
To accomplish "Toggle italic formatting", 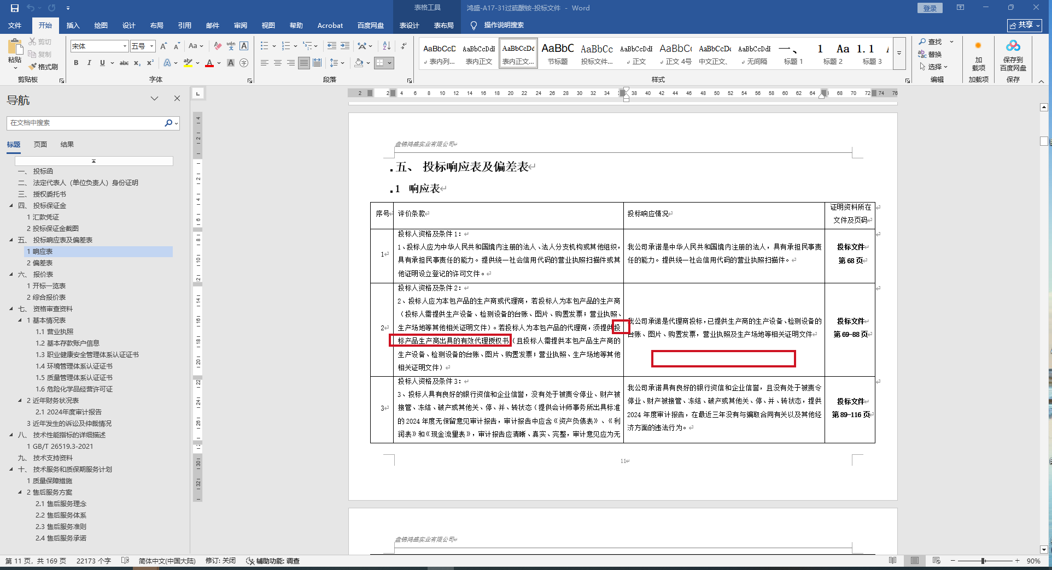I will pyautogui.click(x=89, y=63).
